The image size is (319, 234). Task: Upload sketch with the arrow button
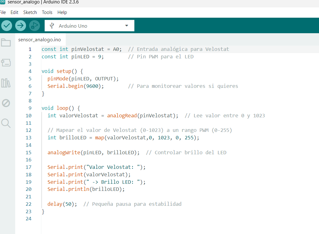pos(20,25)
